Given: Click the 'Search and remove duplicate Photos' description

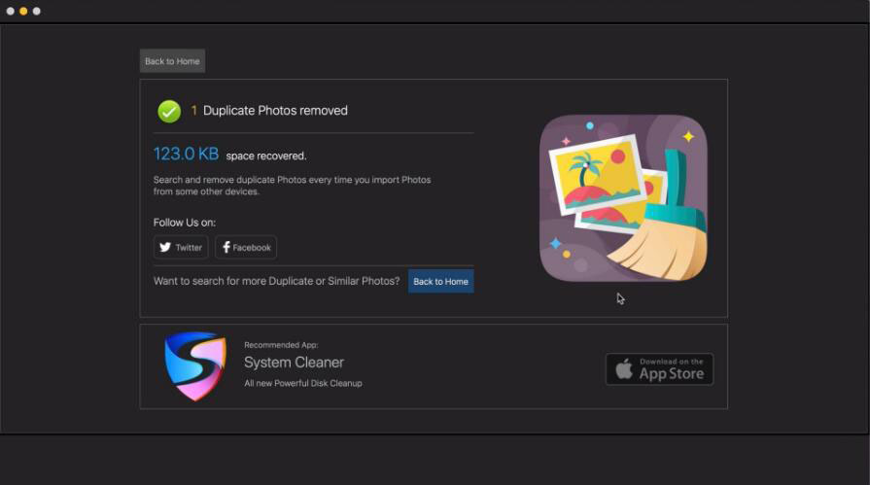Looking at the screenshot, I should click(292, 186).
